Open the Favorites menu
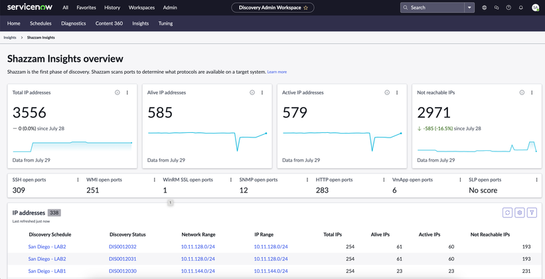Viewport: 545px width, 279px height. click(86, 8)
